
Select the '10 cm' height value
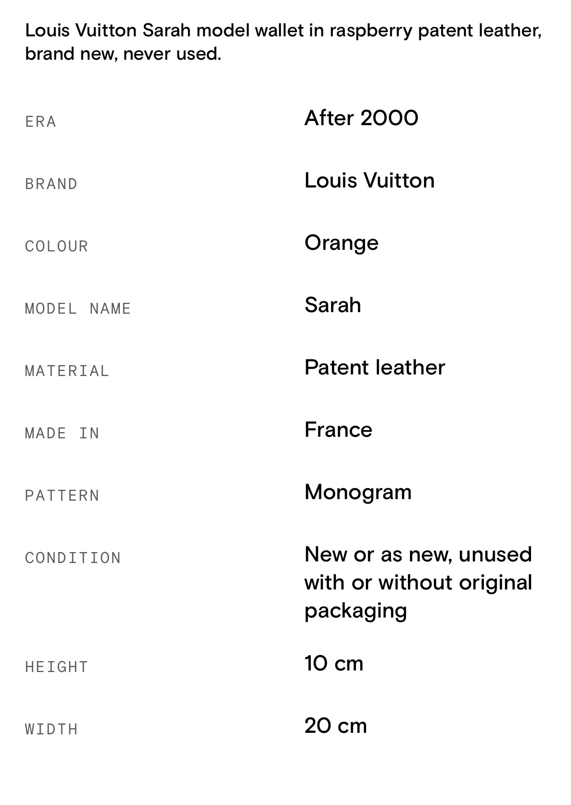333,663
